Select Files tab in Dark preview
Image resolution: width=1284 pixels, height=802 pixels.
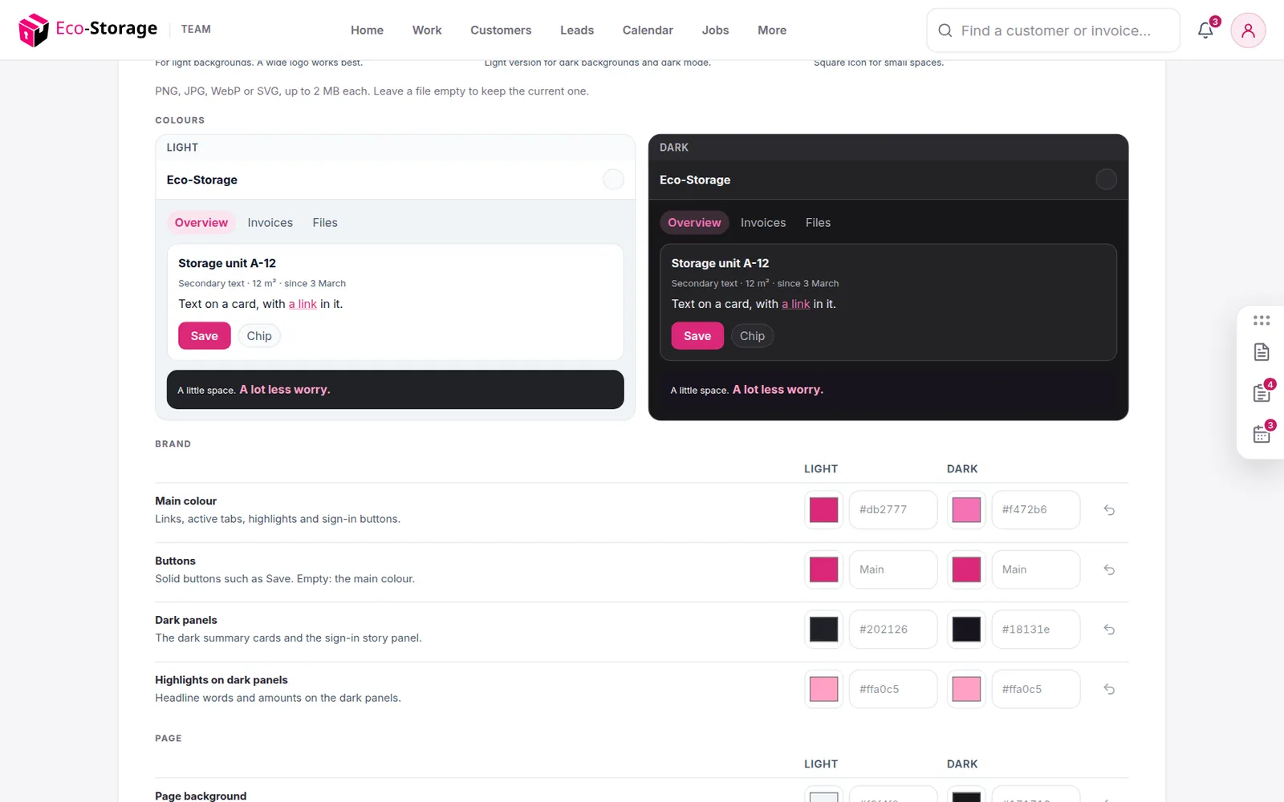click(818, 223)
